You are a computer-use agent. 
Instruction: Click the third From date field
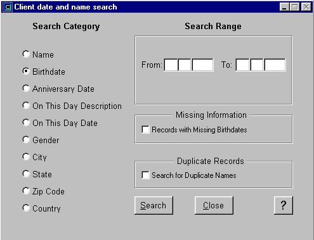click(202, 65)
